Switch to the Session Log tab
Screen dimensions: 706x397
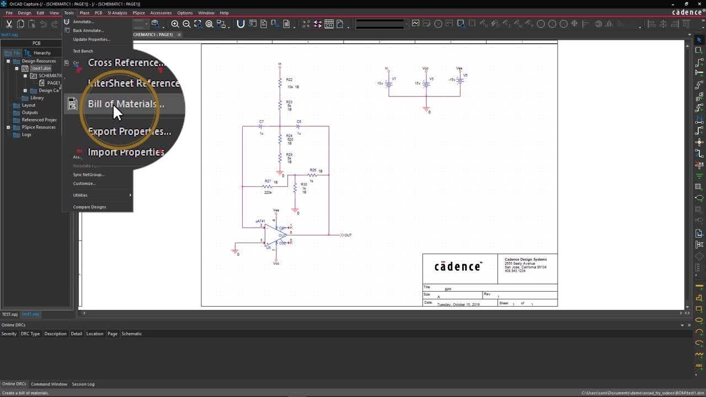tap(83, 384)
